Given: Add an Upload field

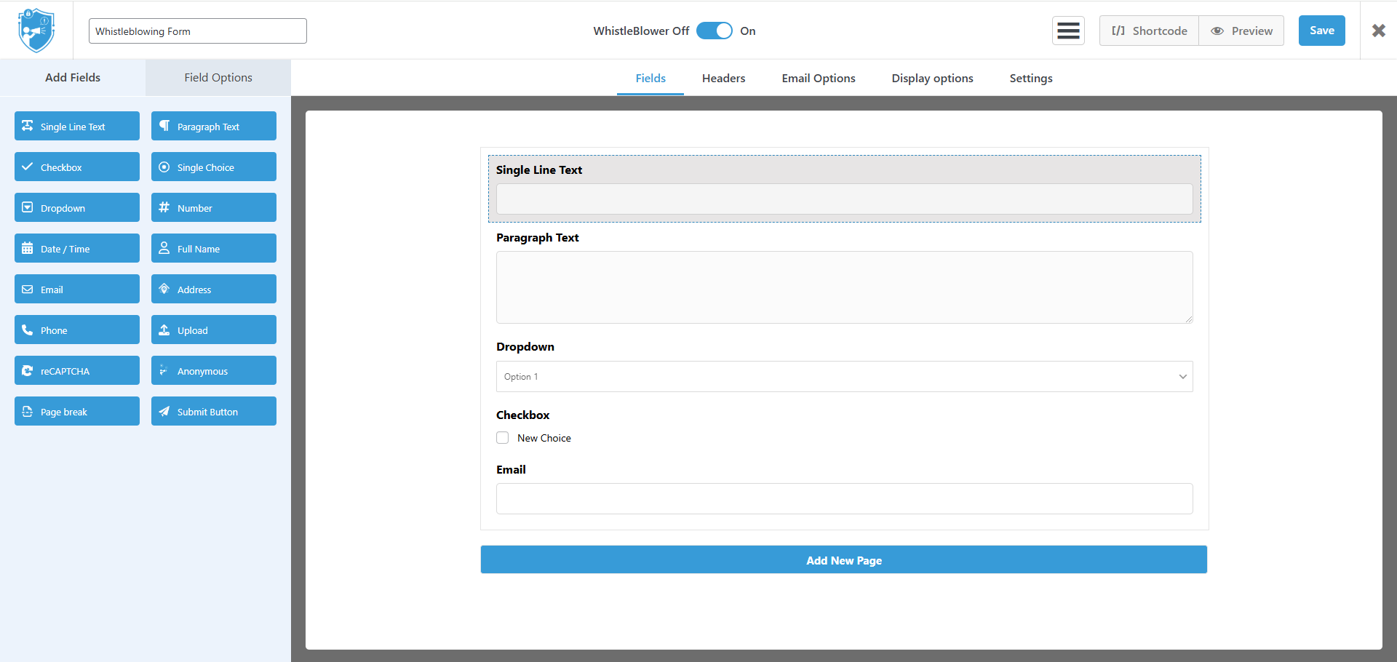Looking at the screenshot, I should [x=214, y=330].
